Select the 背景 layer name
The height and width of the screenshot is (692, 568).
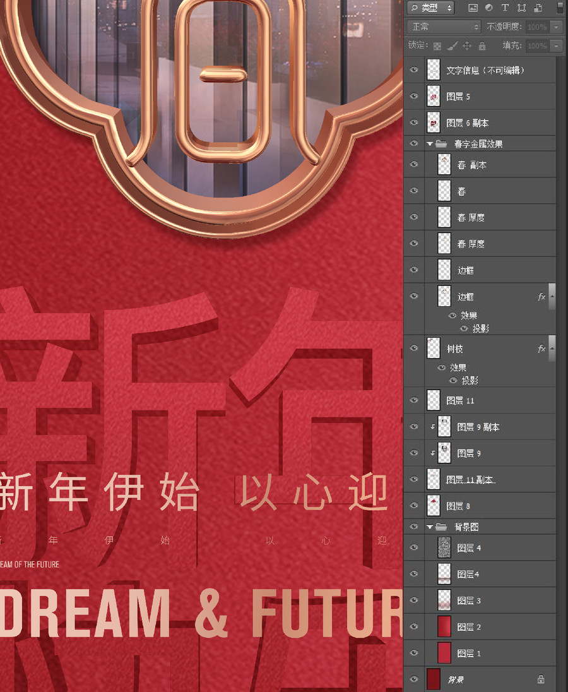456,679
